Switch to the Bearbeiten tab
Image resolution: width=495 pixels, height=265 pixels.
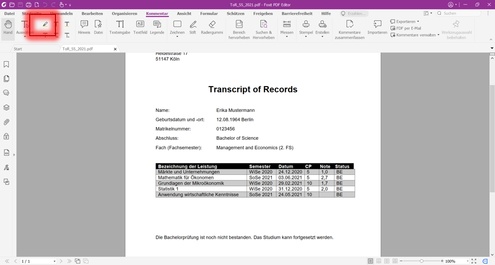point(92,13)
